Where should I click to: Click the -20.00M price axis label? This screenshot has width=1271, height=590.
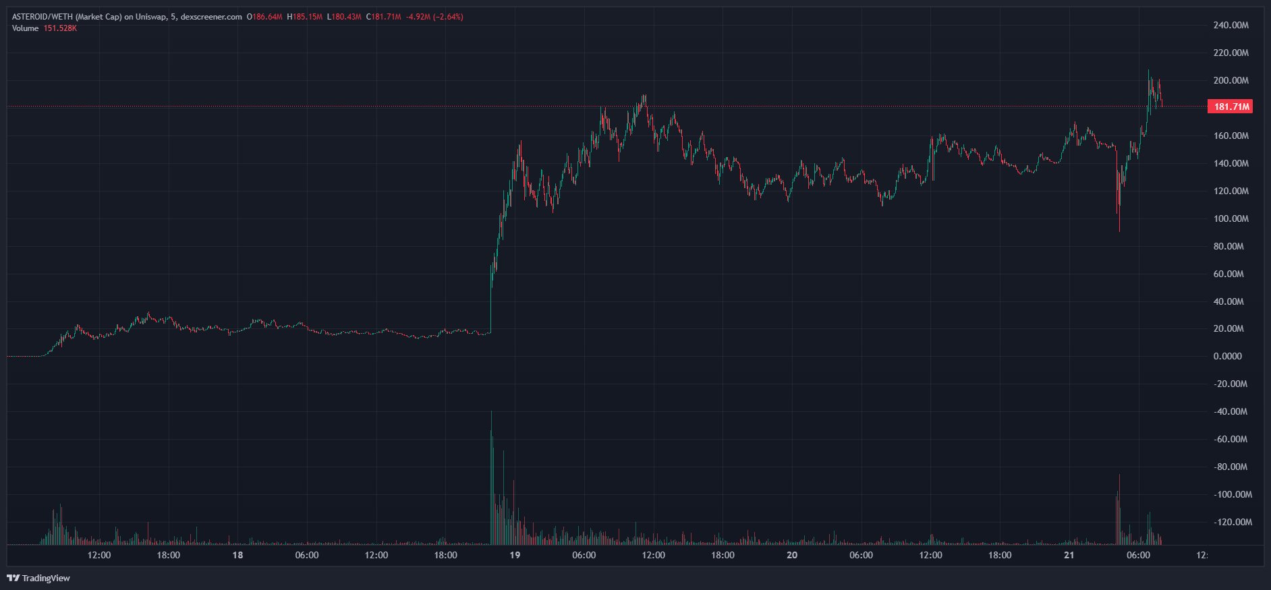click(x=1230, y=384)
